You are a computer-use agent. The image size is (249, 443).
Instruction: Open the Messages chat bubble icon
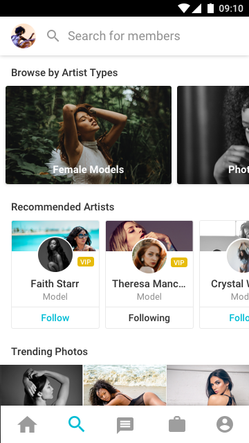click(125, 425)
